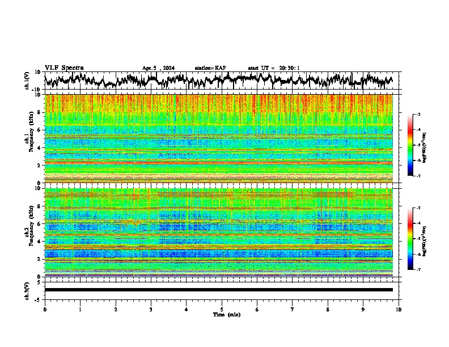The width and height of the screenshot is (449, 347).
Task: Click the "VLF Spectra" title text
Action: (x=64, y=67)
